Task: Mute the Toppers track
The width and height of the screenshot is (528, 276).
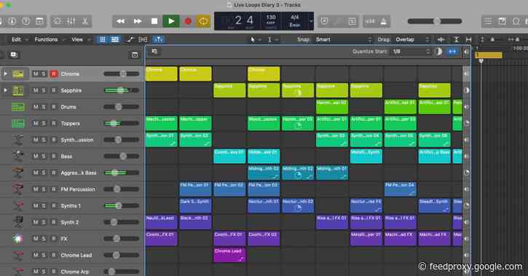Action: (x=36, y=123)
